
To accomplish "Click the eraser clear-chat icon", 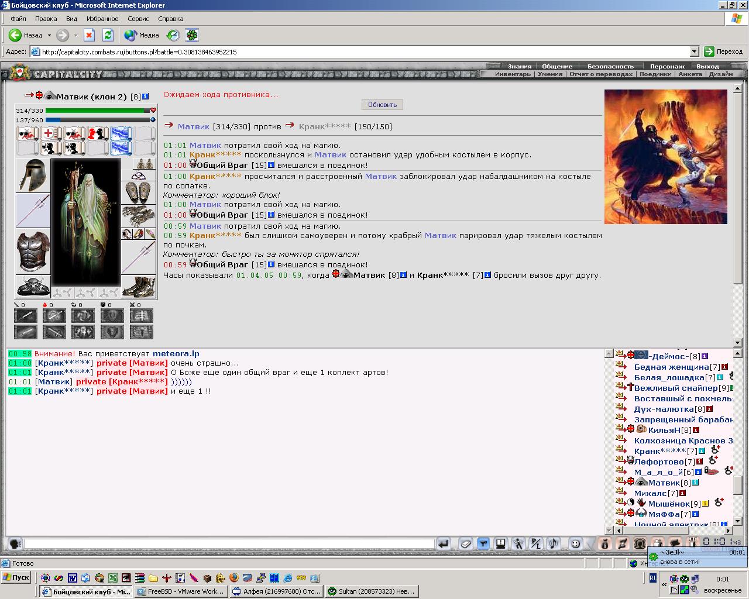I will (x=465, y=543).
